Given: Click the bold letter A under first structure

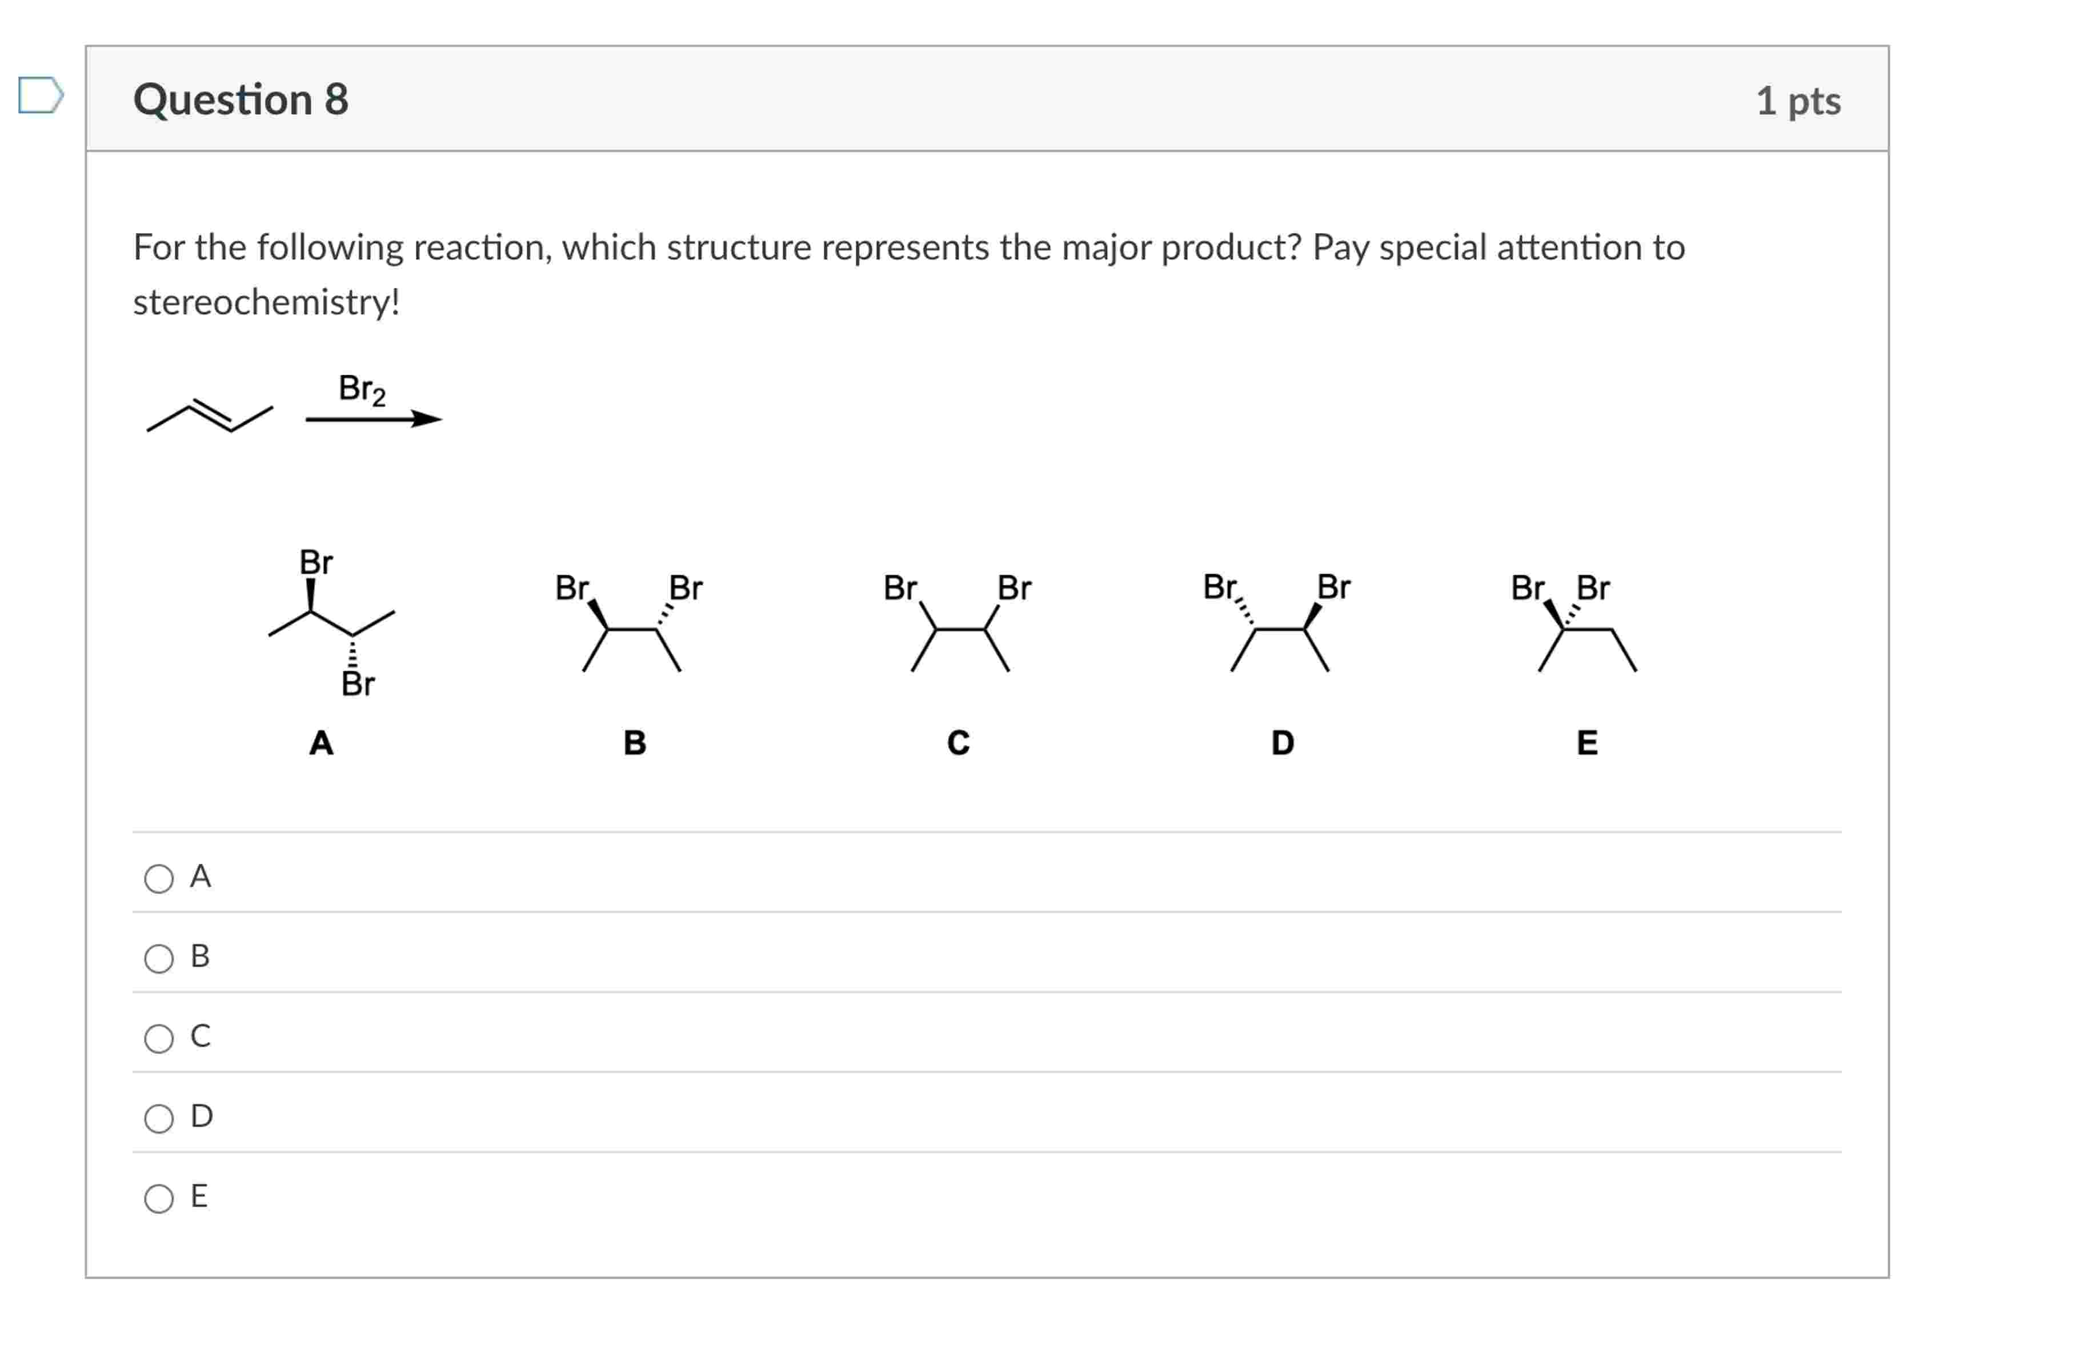Looking at the screenshot, I should pyautogui.click(x=322, y=743).
